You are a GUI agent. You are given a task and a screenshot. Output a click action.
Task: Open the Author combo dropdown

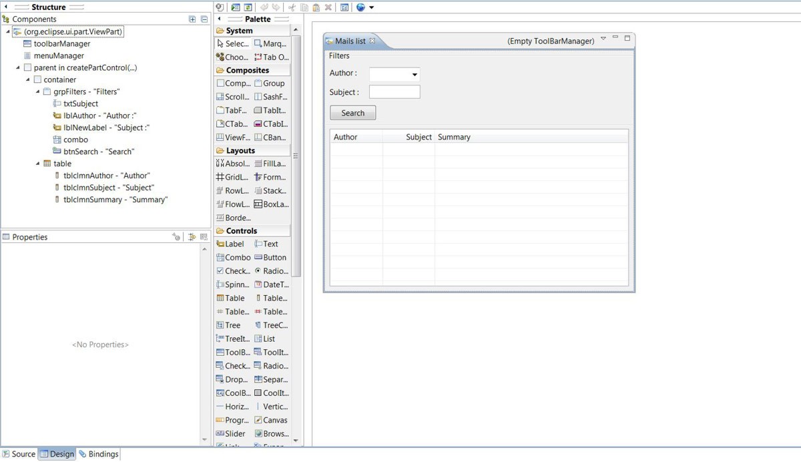point(414,75)
